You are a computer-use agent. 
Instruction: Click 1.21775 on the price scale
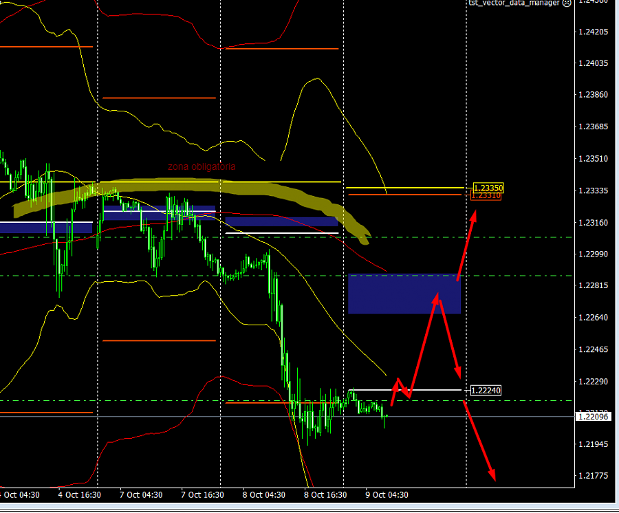click(x=594, y=475)
